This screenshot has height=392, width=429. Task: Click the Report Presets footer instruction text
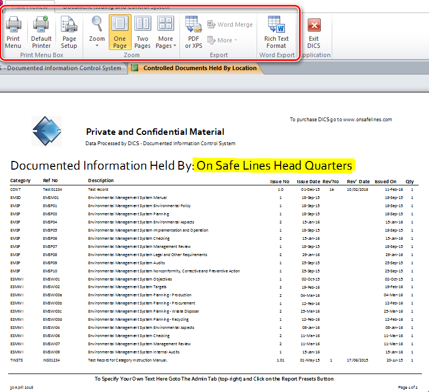pos(214,379)
